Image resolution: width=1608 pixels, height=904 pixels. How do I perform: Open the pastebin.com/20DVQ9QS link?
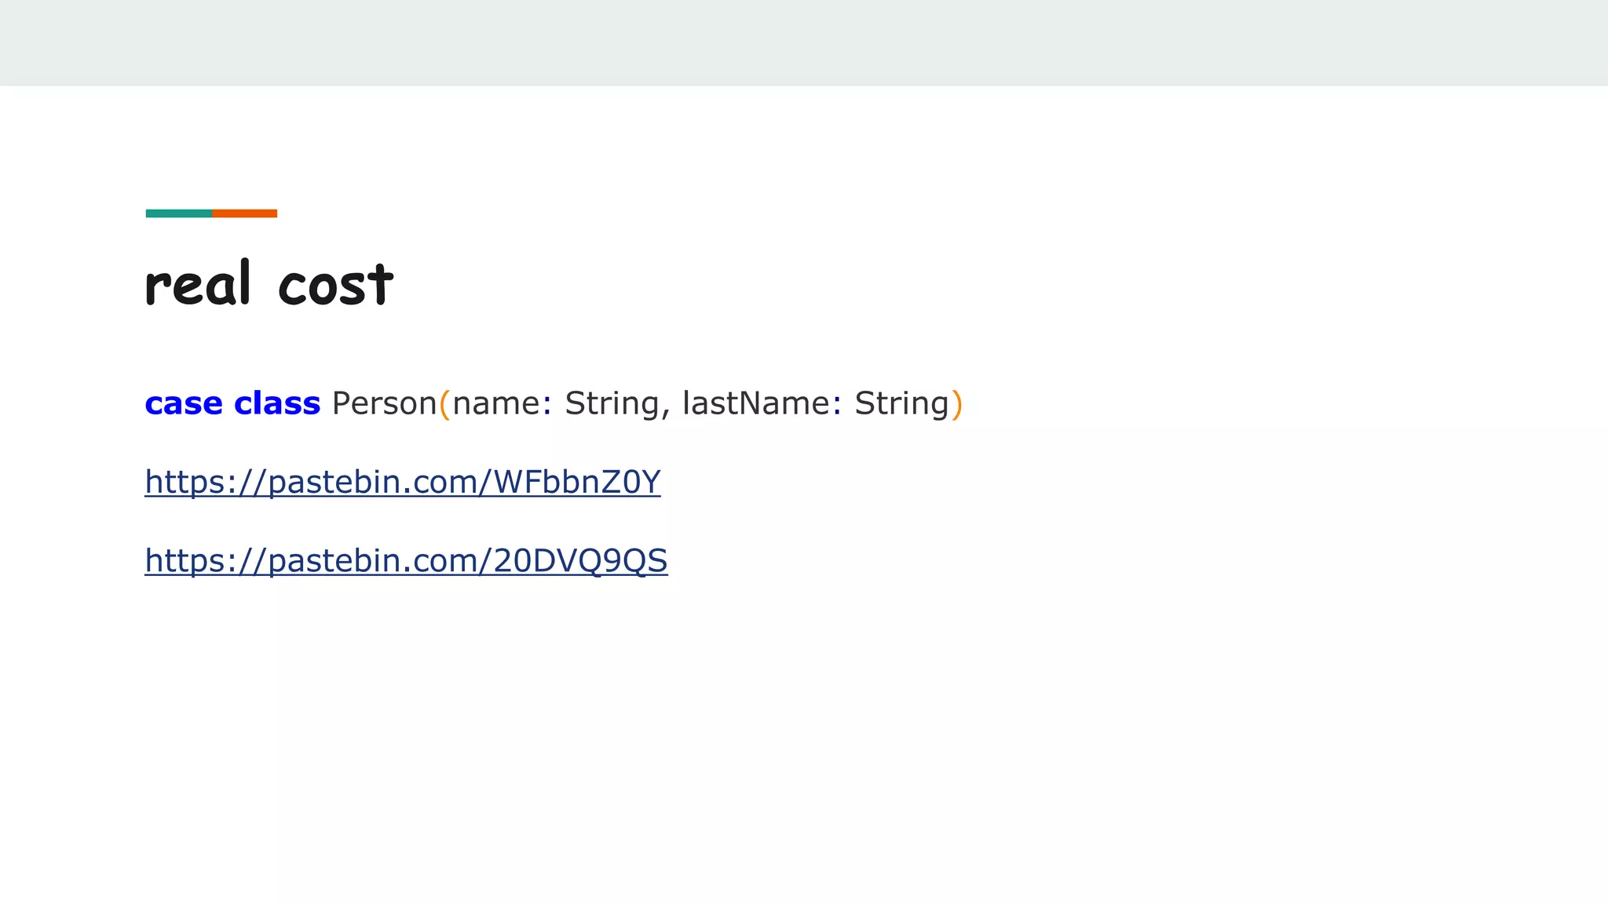click(x=406, y=561)
